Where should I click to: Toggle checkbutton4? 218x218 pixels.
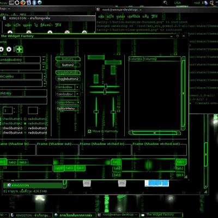pos(11,133)
